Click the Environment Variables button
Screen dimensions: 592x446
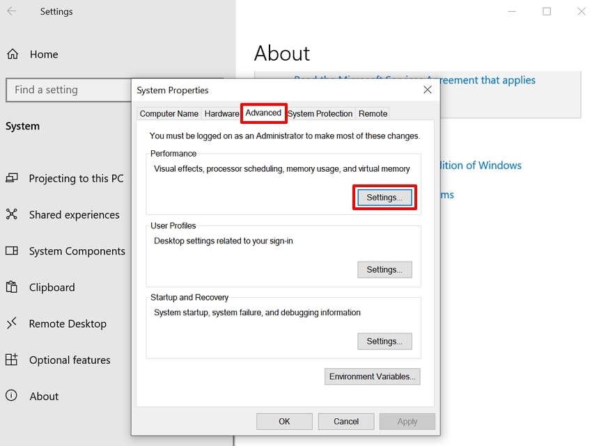coord(372,376)
